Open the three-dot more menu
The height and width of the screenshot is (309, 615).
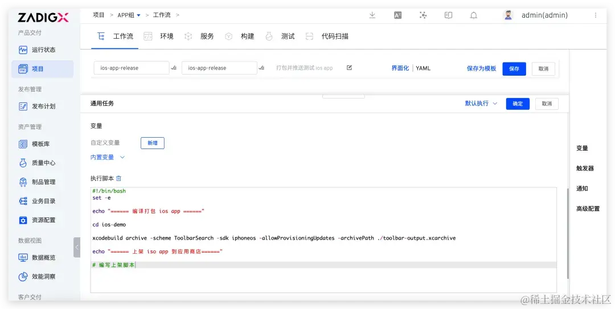click(596, 15)
